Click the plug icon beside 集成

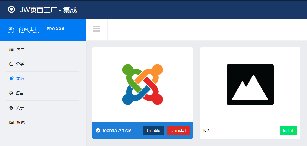coord(11,79)
